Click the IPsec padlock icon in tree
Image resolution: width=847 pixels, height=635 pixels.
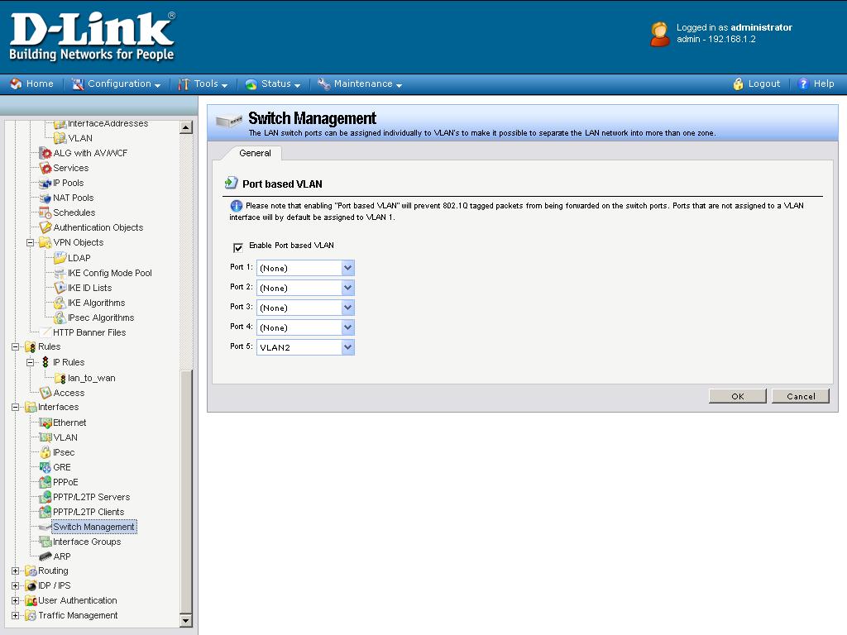tap(45, 452)
